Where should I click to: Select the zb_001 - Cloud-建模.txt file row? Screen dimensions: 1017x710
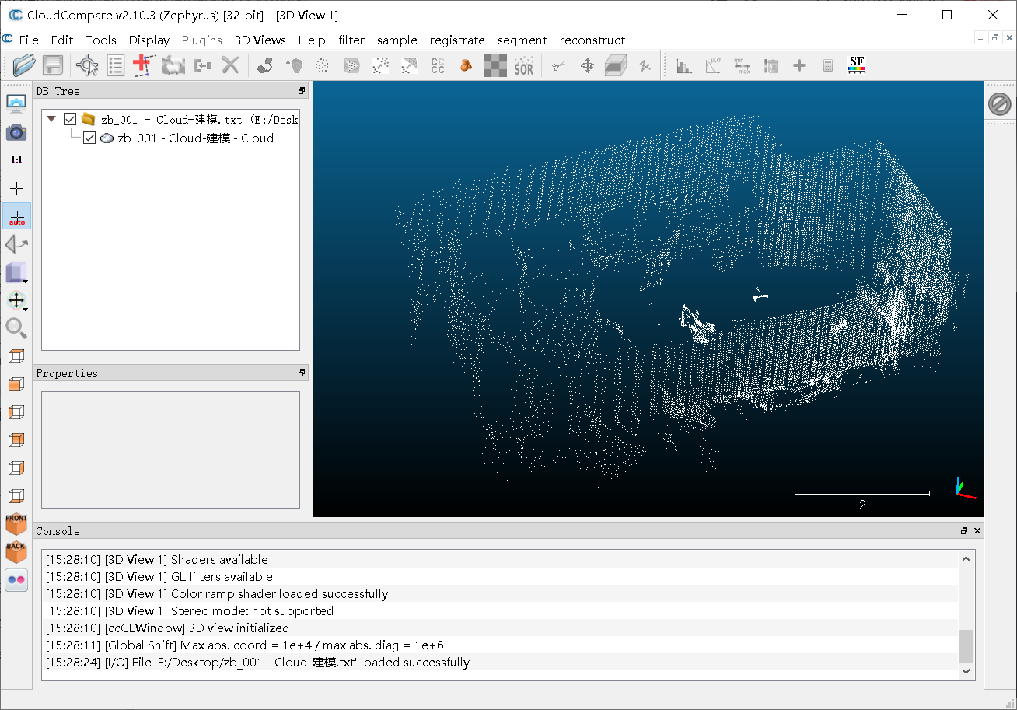pyautogui.click(x=199, y=119)
